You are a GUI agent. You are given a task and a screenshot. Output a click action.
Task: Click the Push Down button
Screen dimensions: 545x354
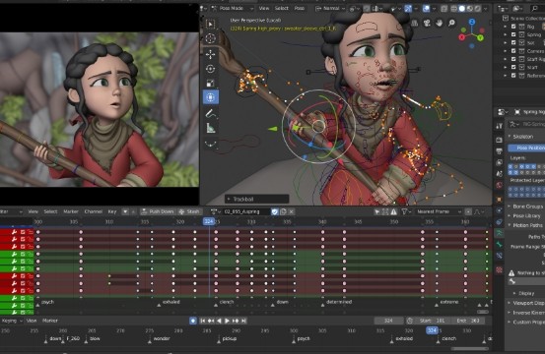(x=158, y=211)
